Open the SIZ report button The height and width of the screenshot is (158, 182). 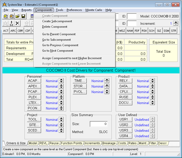(x=159, y=31)
